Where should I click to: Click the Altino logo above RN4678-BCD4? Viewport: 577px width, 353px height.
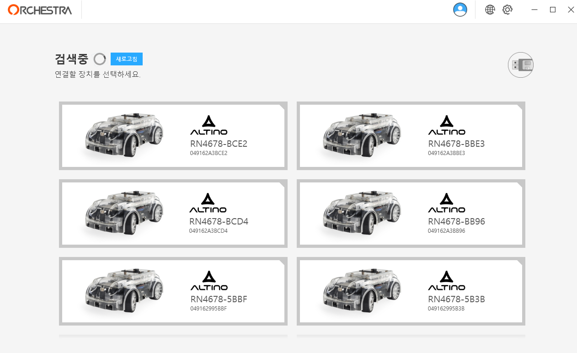(208, 203)
